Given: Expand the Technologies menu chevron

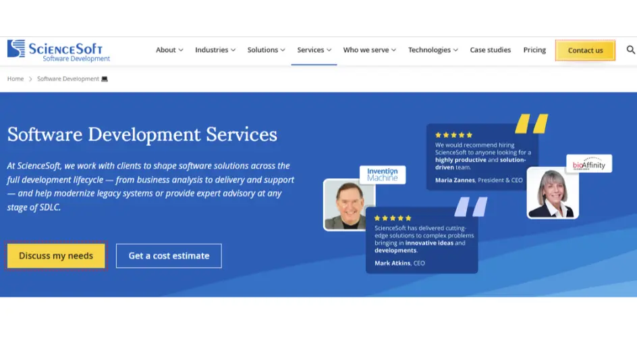Looking at the screenshot, I should 455,50.
